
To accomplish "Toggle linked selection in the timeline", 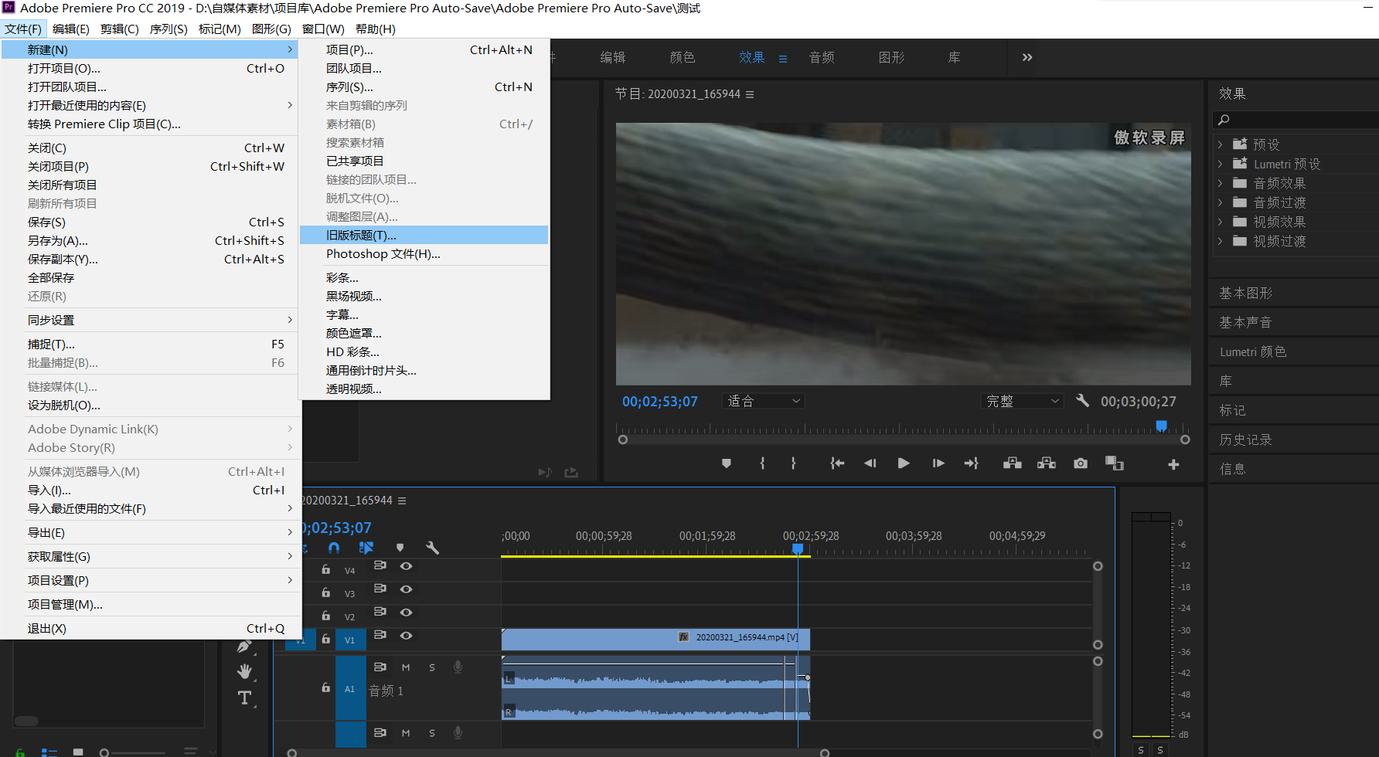I will (366, 548).
